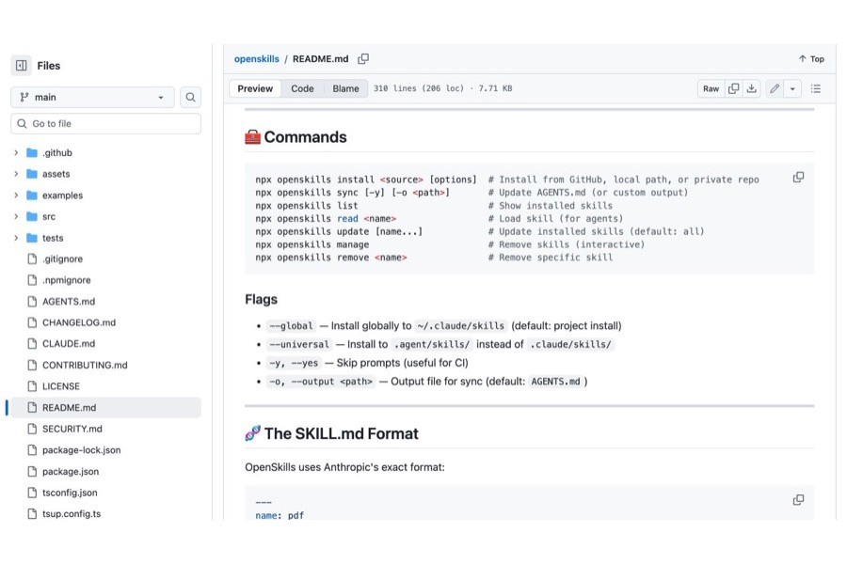Open the CLAUDE.md file
847x564 pixels.
point(69,344)
